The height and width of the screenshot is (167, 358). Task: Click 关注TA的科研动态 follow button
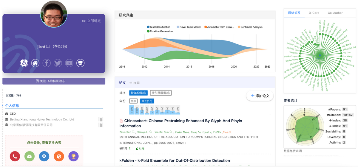click(x=54, y=81)
